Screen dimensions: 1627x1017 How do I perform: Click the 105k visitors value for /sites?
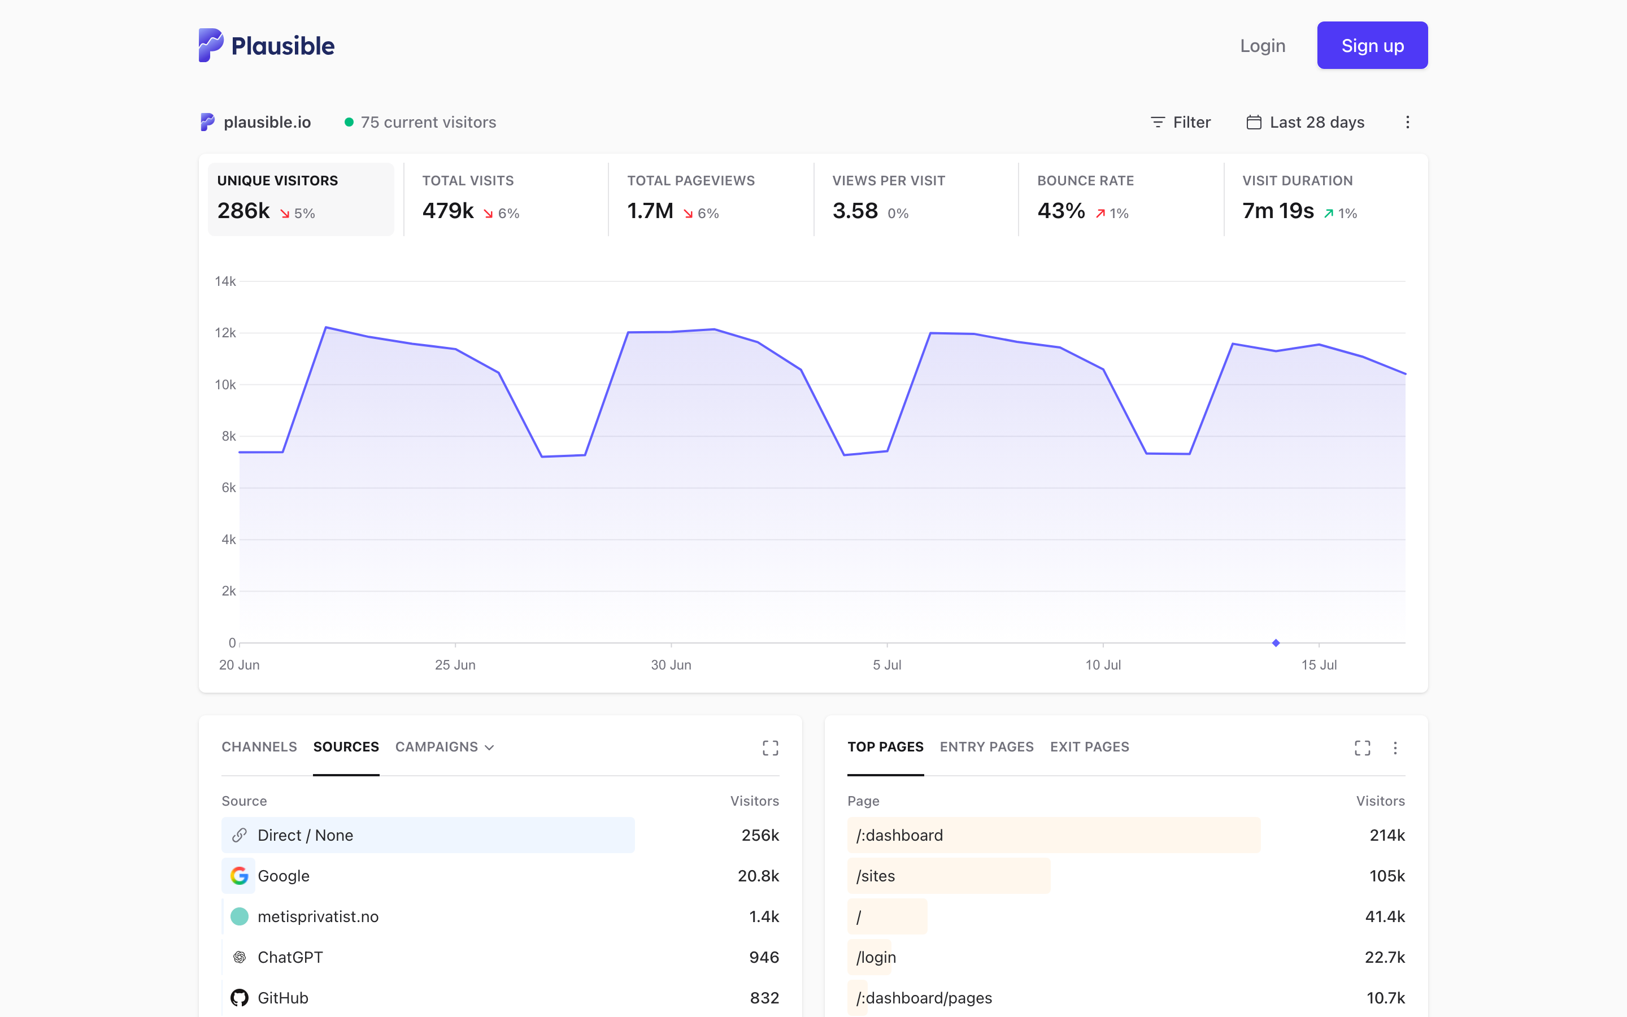[x=1387, y=875]
